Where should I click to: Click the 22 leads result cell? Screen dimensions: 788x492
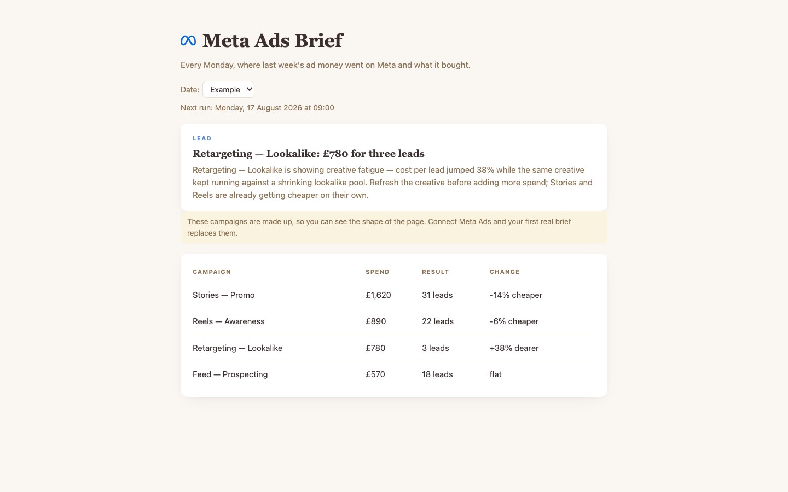pos(438,321)
